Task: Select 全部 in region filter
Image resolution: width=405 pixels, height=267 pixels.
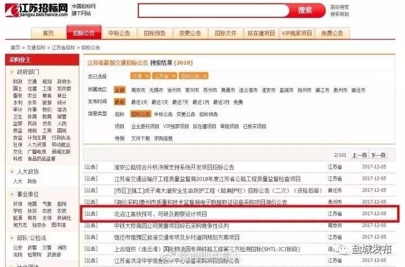Action: pos(120,90)
